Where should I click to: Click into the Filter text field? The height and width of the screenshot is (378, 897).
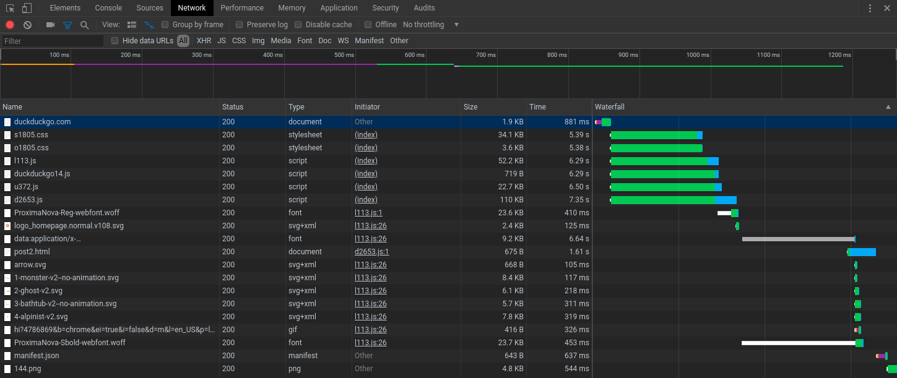(x=53, y=41)
